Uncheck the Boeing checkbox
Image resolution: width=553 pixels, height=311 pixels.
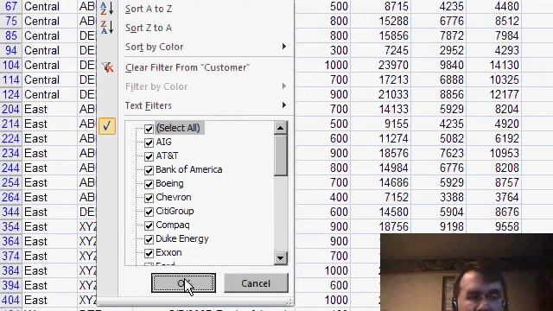(x=149, y=184)
